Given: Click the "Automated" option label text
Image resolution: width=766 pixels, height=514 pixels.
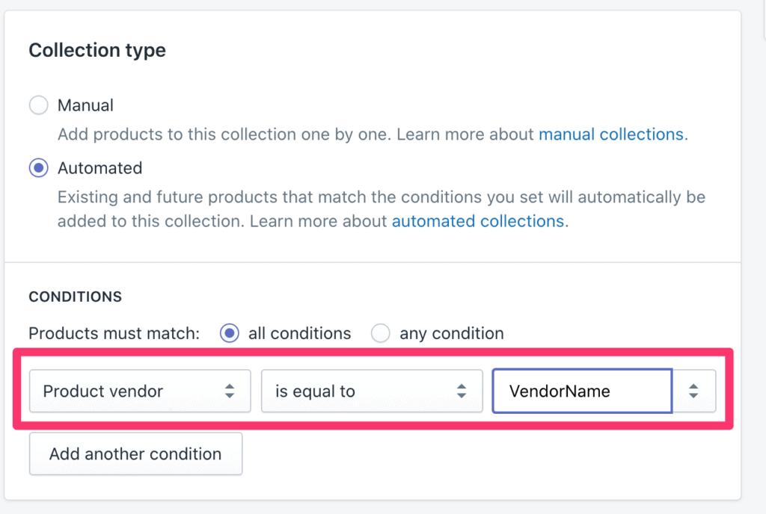Looking at the screenshot, I should click(99, 168).
